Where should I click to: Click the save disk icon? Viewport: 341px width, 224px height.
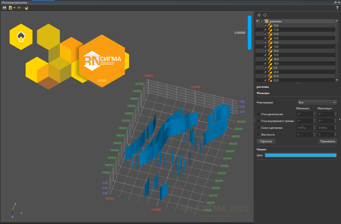click(4, 8)
